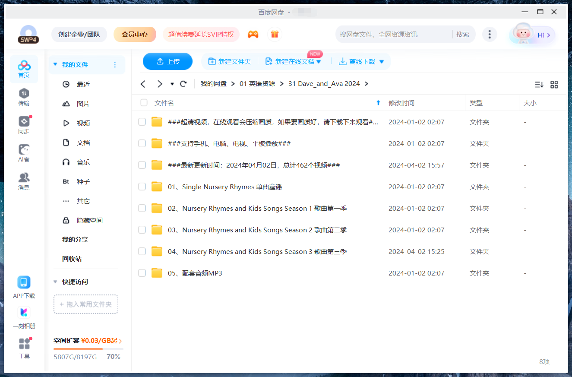Click the SVIP4 user avatar
The image size is (572, 377).
click(28, 35)
